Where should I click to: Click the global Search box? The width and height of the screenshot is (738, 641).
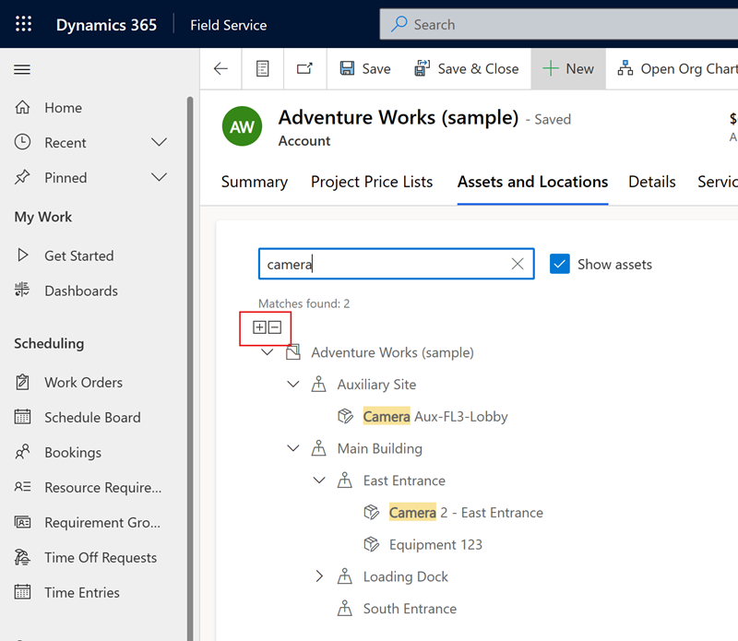click(553, 25)
